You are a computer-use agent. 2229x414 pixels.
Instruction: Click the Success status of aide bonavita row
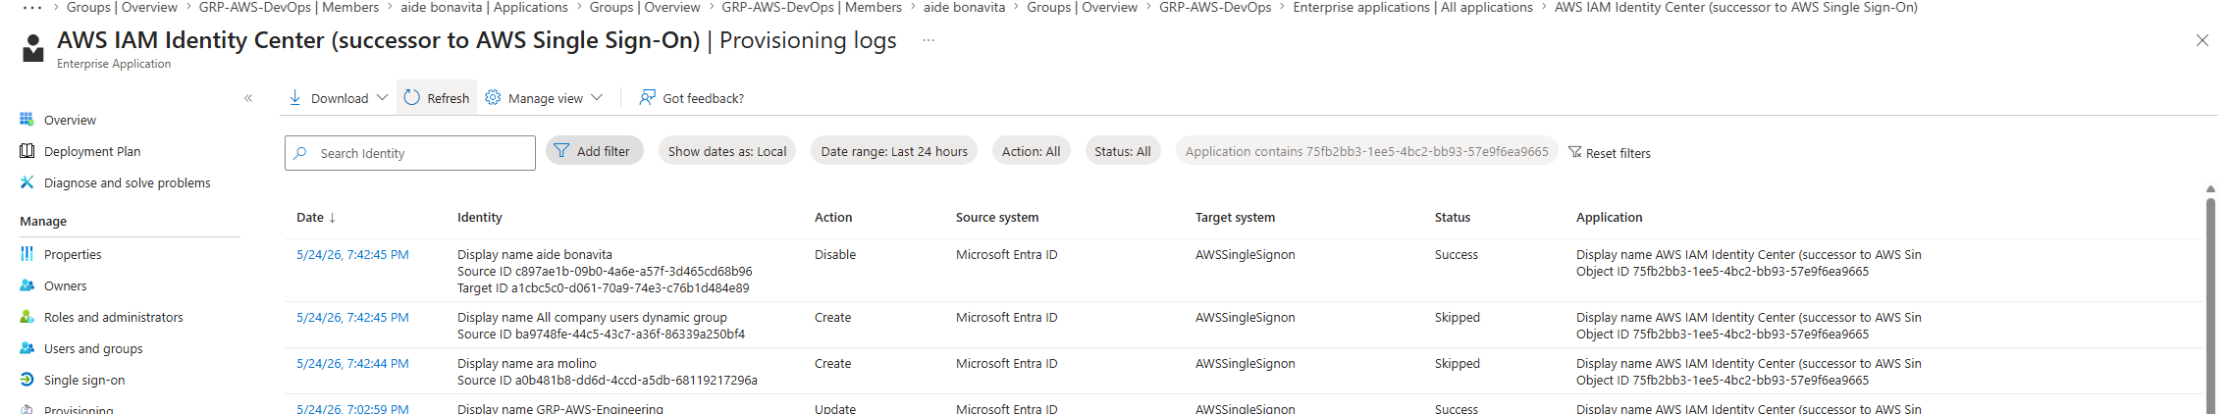pos(1456,254)
